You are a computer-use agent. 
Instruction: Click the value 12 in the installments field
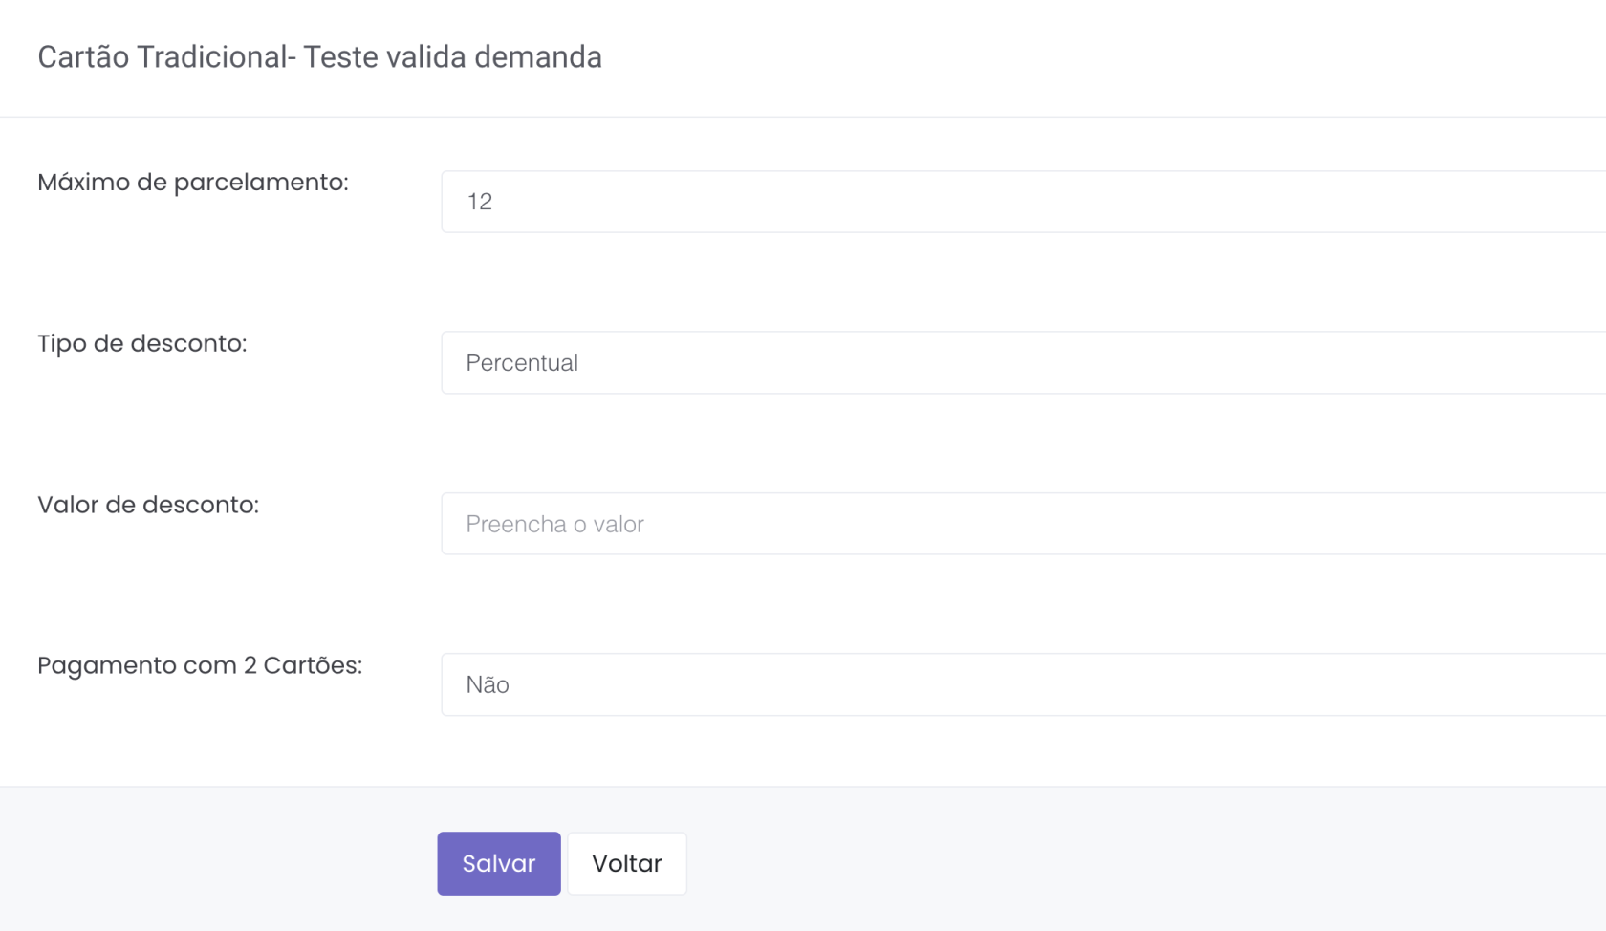pos(480,202)
